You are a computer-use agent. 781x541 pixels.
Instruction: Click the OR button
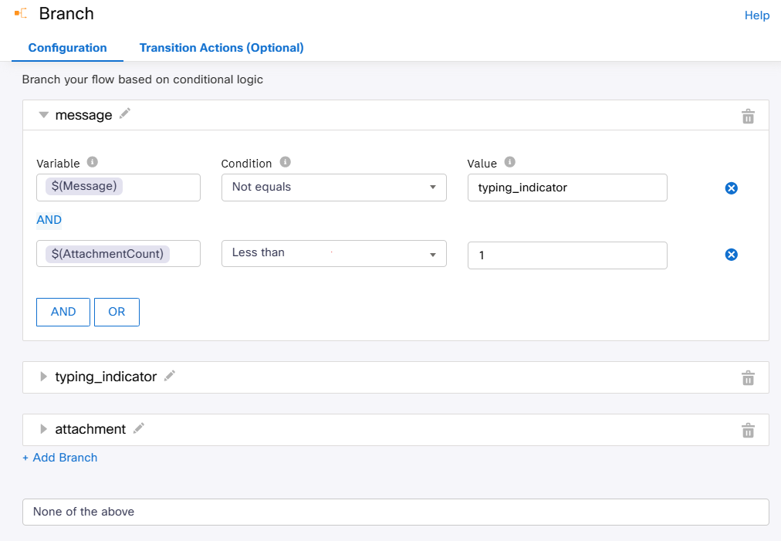coord(117,312)
